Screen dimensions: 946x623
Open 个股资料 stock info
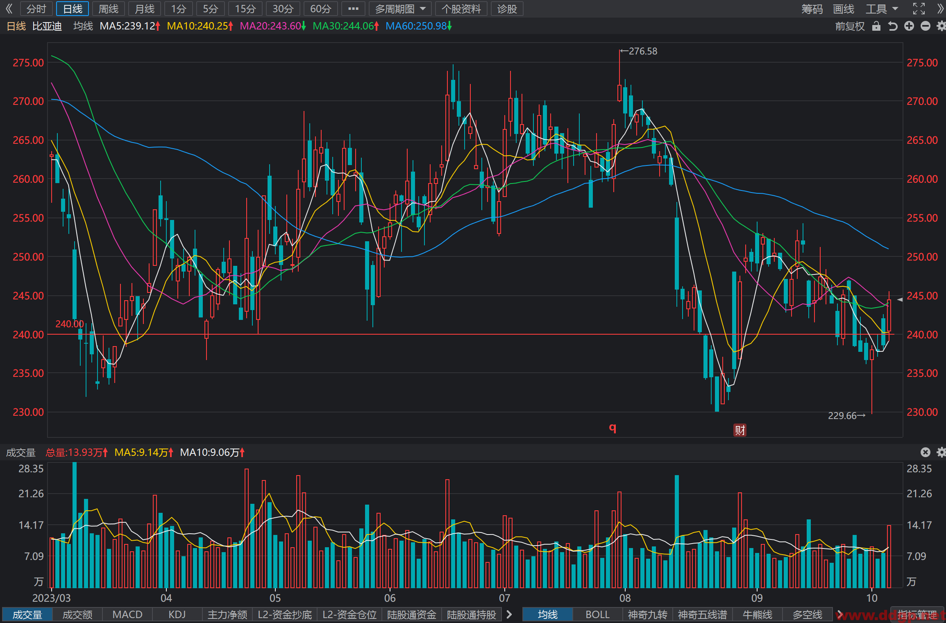click(461, 9)
